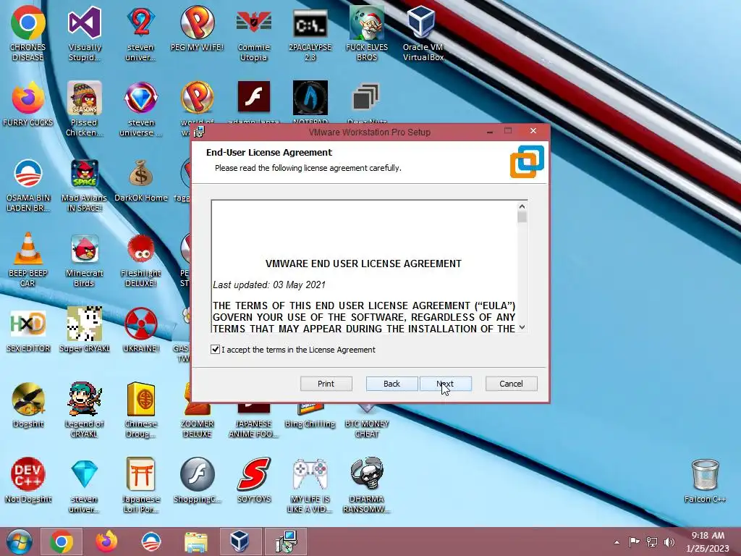Select the Oracle VM VirtualBox desktop icon
This screenshot has width=741, height=556.
tap(423, 33)
